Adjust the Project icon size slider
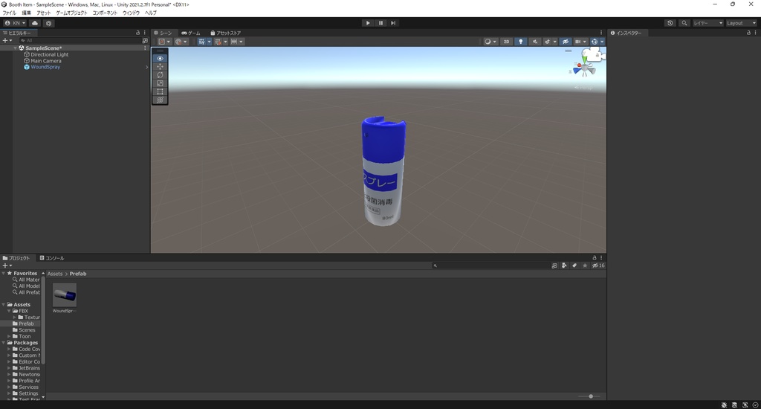 coord(590,396)
